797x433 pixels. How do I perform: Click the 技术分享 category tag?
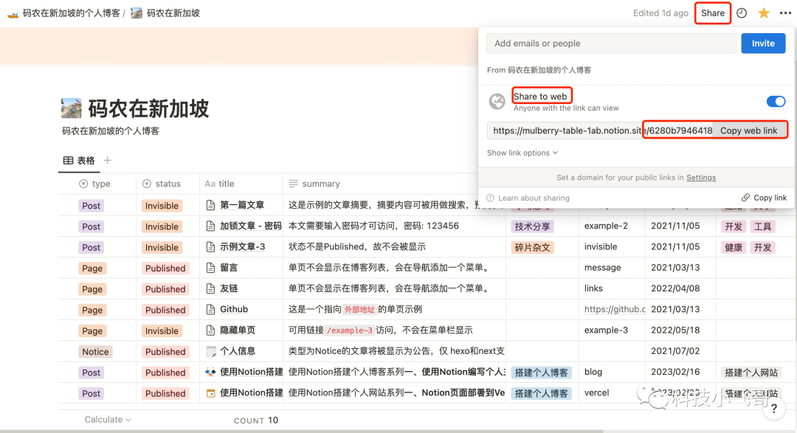point(532,226)
